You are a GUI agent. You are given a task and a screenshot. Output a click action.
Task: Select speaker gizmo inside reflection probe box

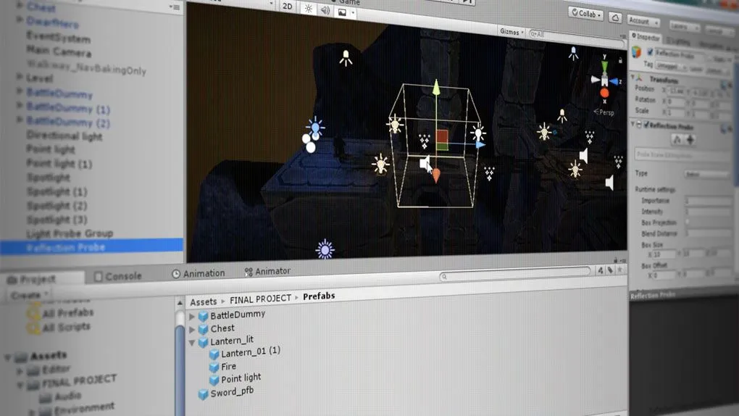coord(424,163)
